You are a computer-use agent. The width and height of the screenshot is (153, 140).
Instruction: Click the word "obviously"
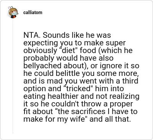(40, 51)
